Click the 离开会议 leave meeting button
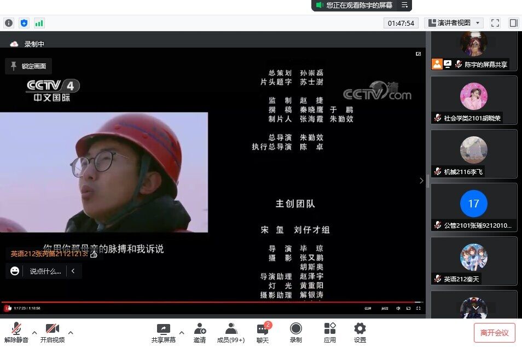Image resolution: width=522 pixels, height=347 pixels. click(x=494, y=332)
